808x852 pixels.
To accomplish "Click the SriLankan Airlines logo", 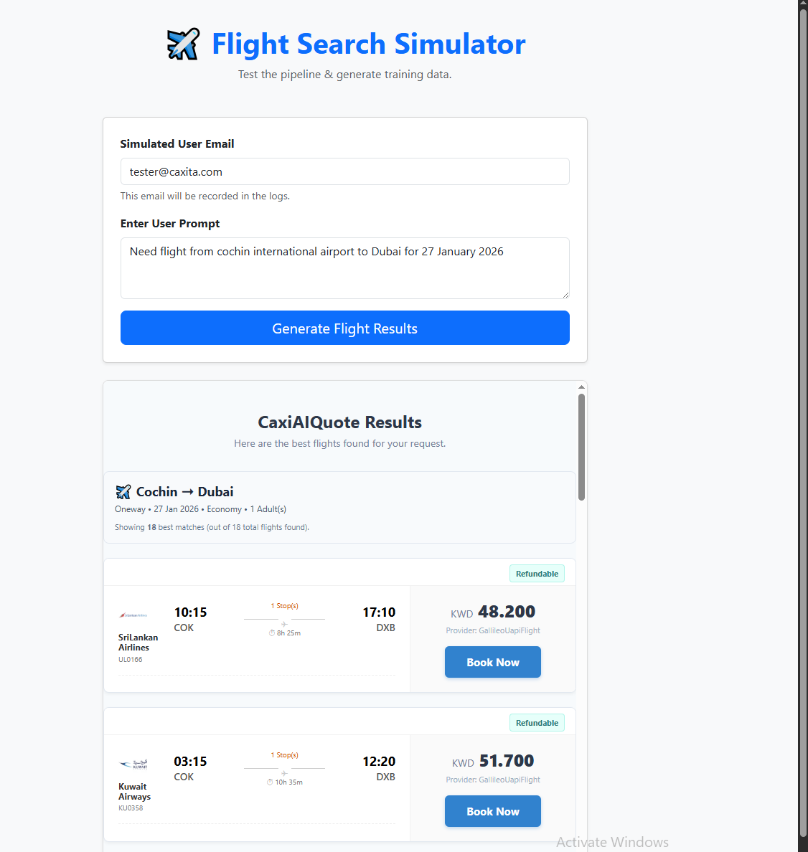I will 133,615.
